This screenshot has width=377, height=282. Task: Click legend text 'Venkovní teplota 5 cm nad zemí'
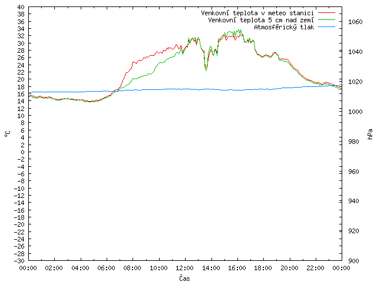point(261,20)
